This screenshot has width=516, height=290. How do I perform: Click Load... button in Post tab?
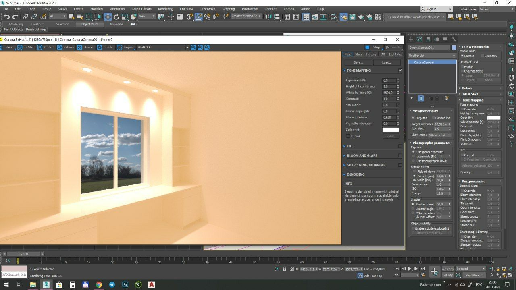click(387, 62)
